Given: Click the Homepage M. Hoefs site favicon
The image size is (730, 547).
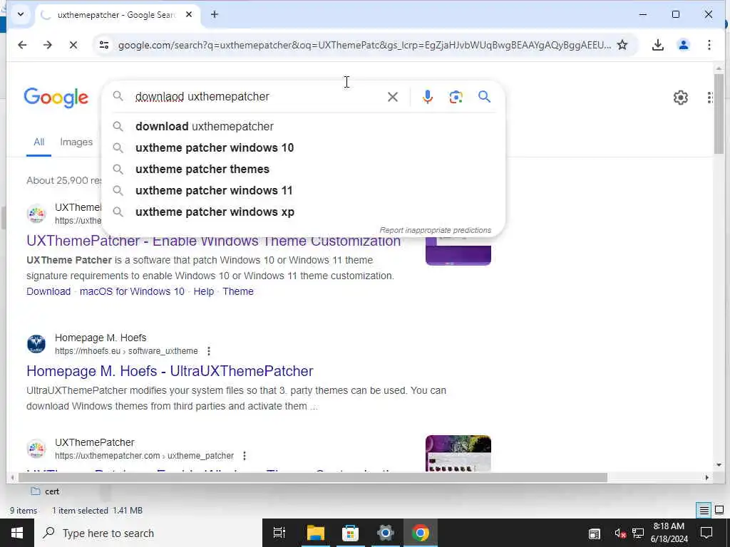Looking at the screenshot, I should (36, 344).
